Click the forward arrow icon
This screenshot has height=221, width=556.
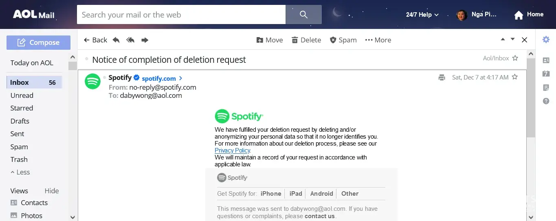pyautogui.click(x=145, y=40)
